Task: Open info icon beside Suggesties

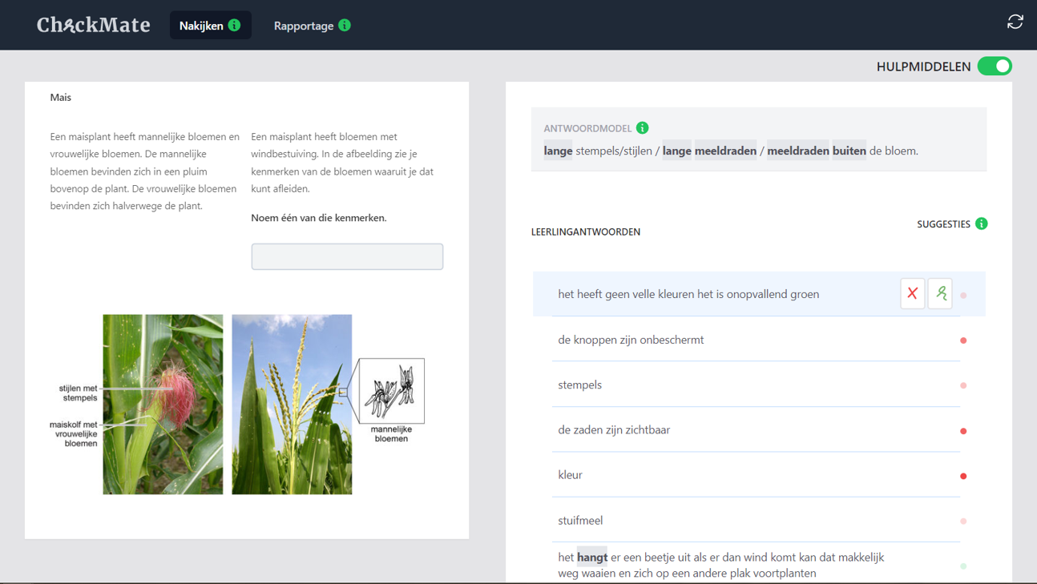Action: [981, 224]
